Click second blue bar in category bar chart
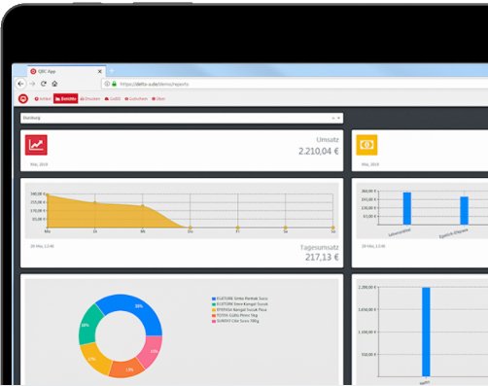 tap(465, 210)
